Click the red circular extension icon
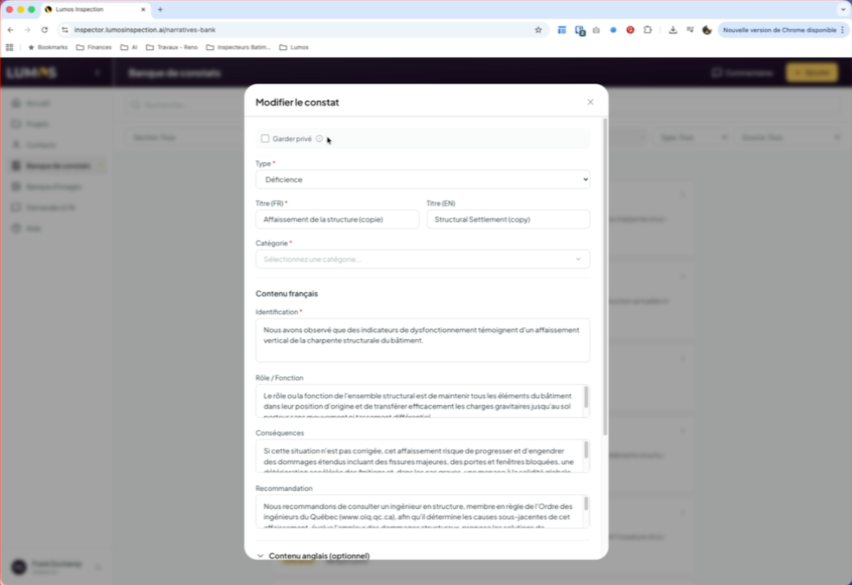The width and height of the screenshot is (852, 585). pyautogui.click(x=630, y=30)
